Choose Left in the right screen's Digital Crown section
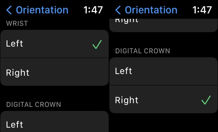This screenshot has width=218, height=132. pyautogui.click(x=163, y=71)
